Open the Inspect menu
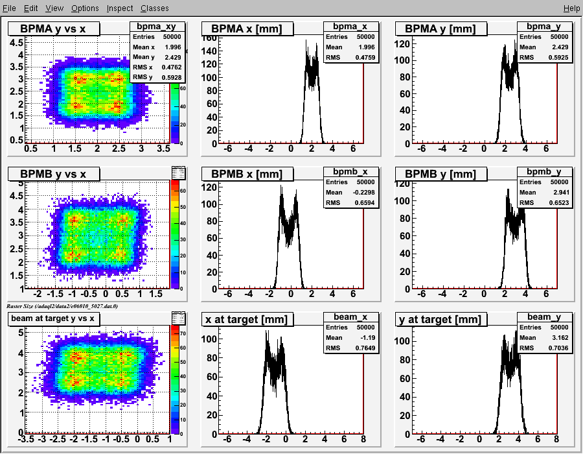Screen dimensions: 583x454 pos(119,8)
